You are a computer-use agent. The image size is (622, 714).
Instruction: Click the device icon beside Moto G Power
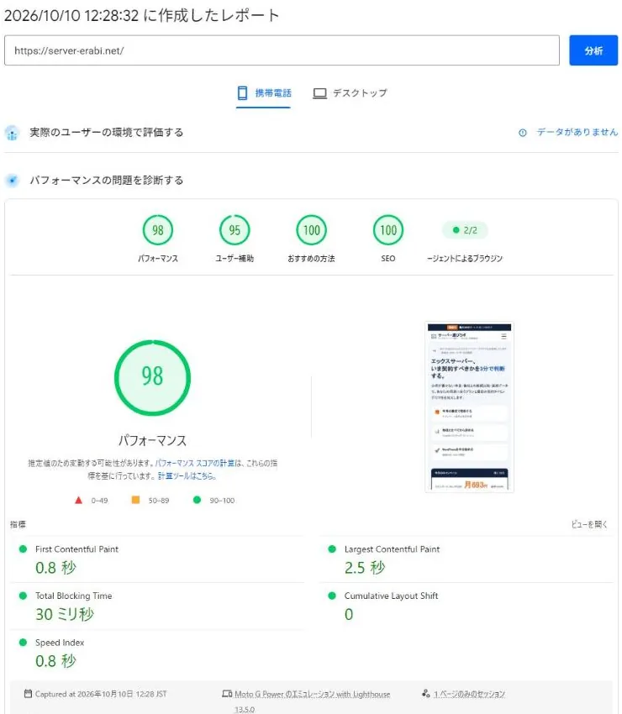(227, 694)
